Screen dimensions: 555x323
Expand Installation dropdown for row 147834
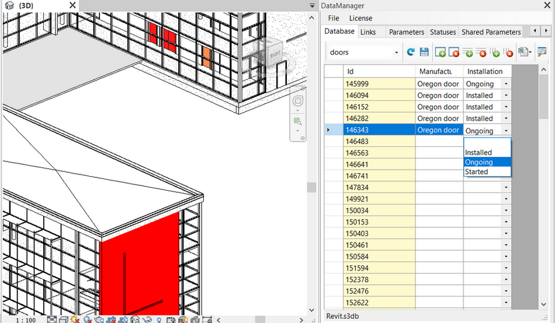(505, 188)
